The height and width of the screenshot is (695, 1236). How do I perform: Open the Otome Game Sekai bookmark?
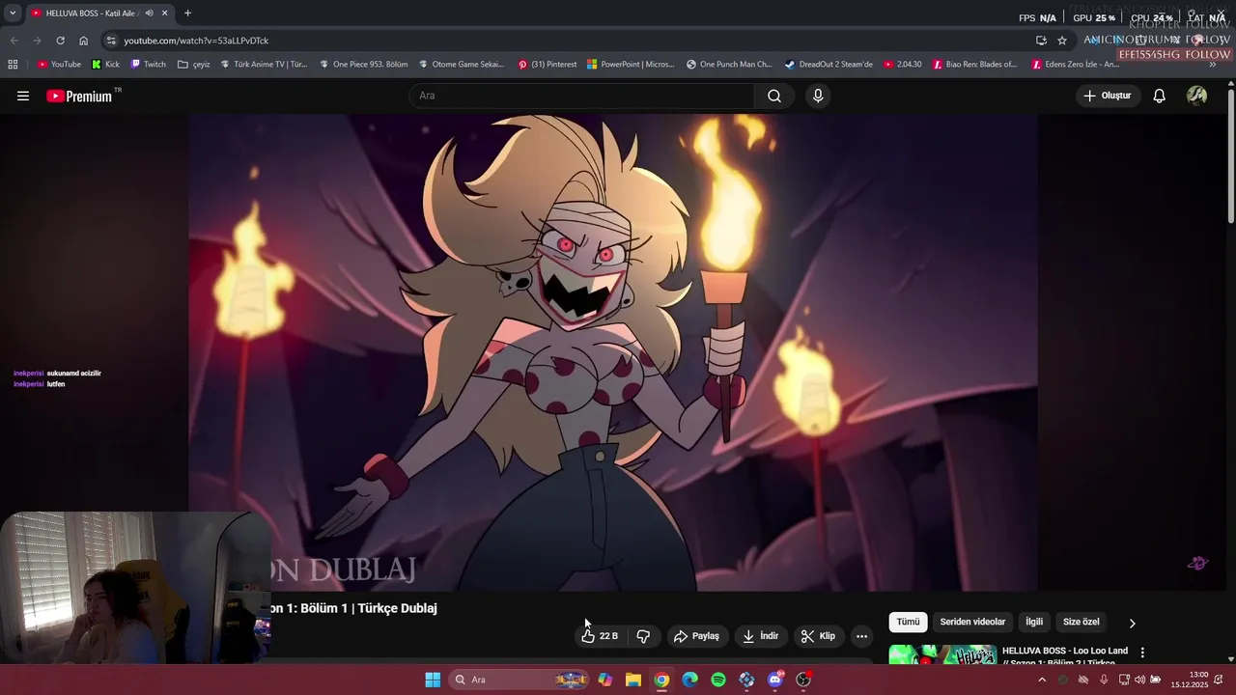pos(462,65)
